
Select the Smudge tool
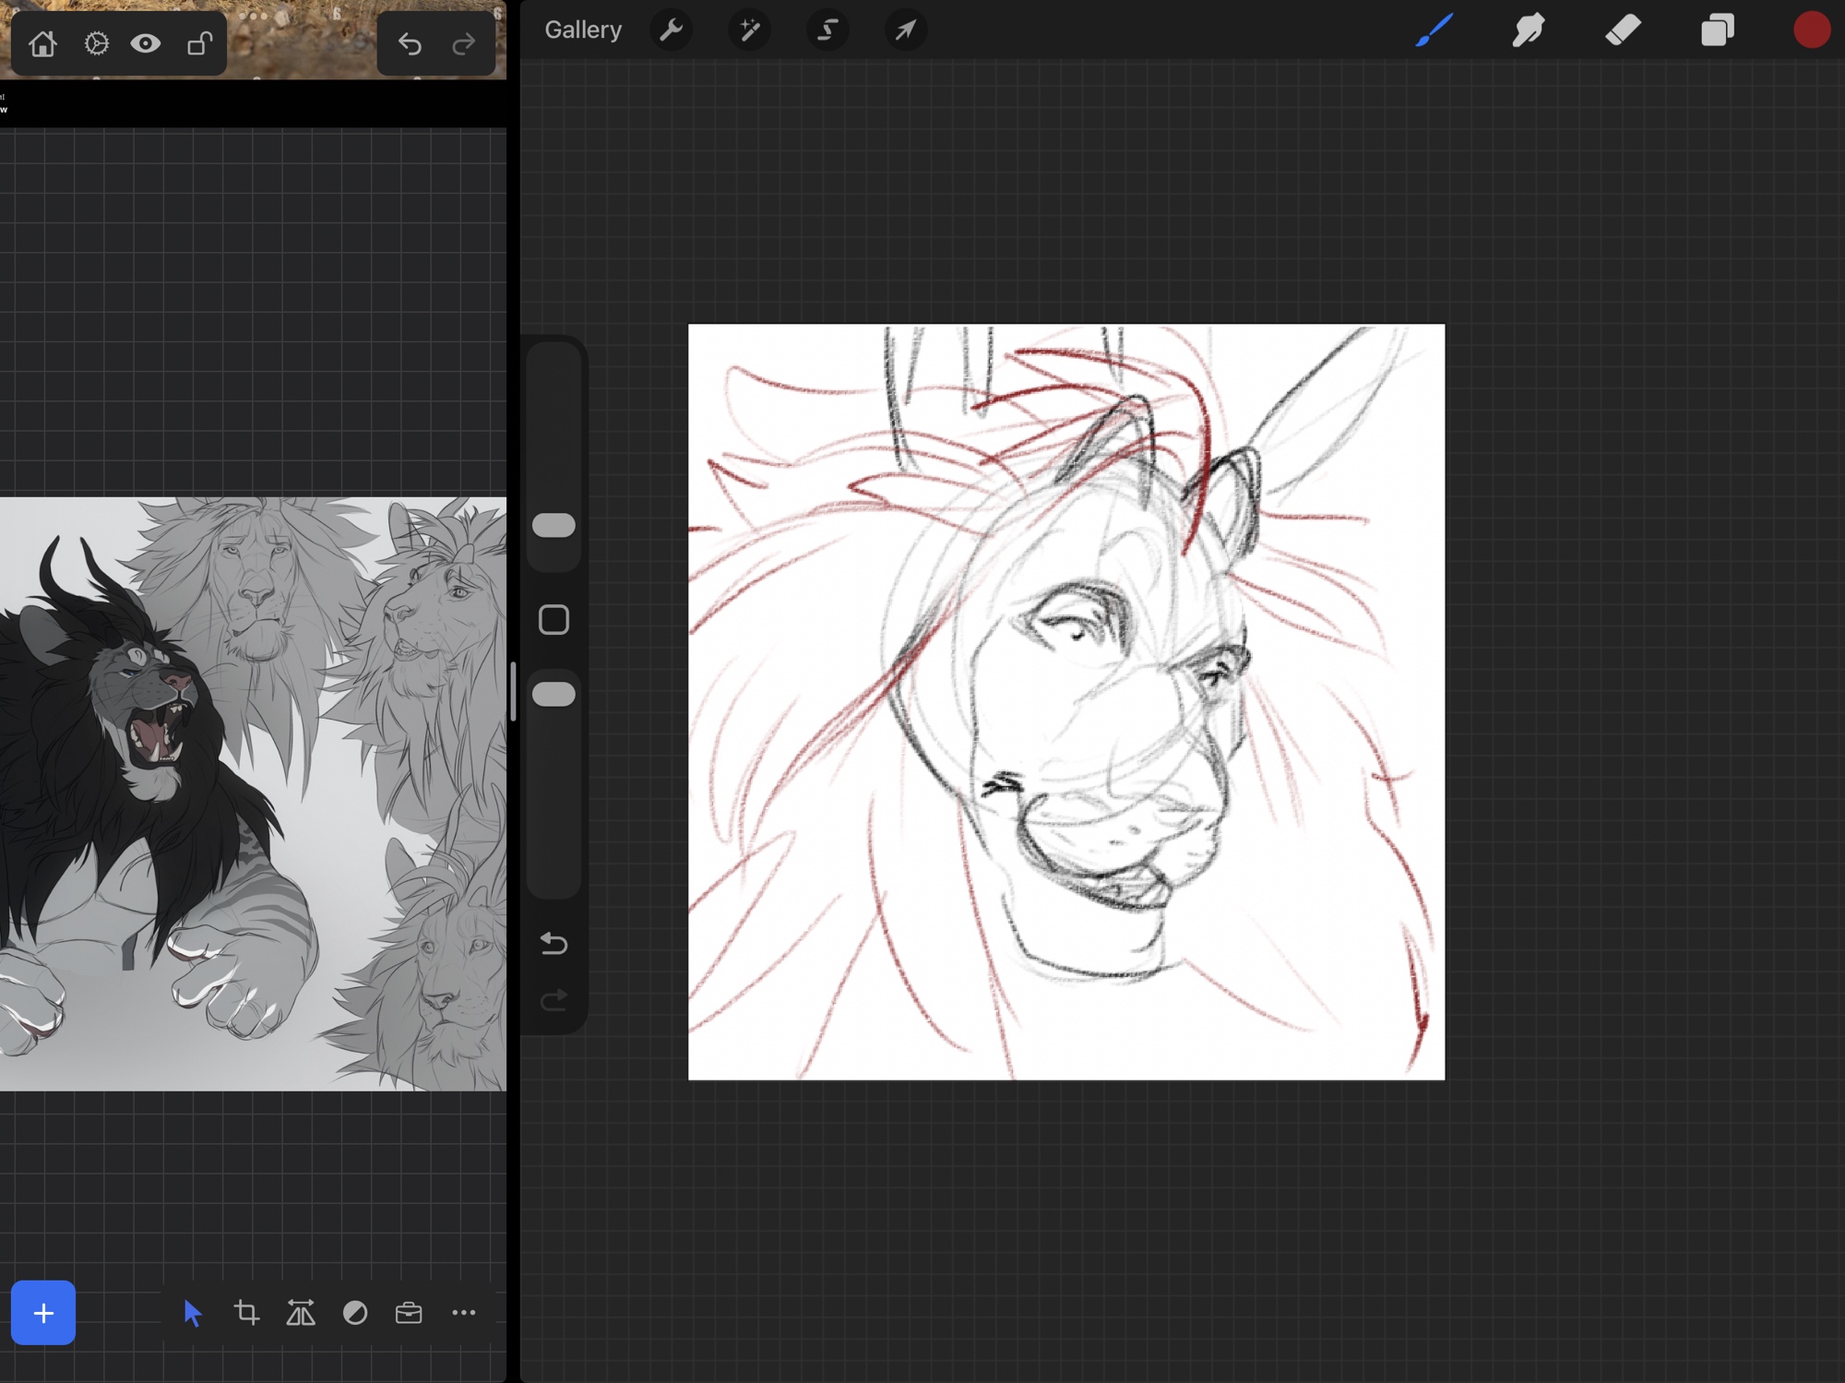coord(1529,30)
